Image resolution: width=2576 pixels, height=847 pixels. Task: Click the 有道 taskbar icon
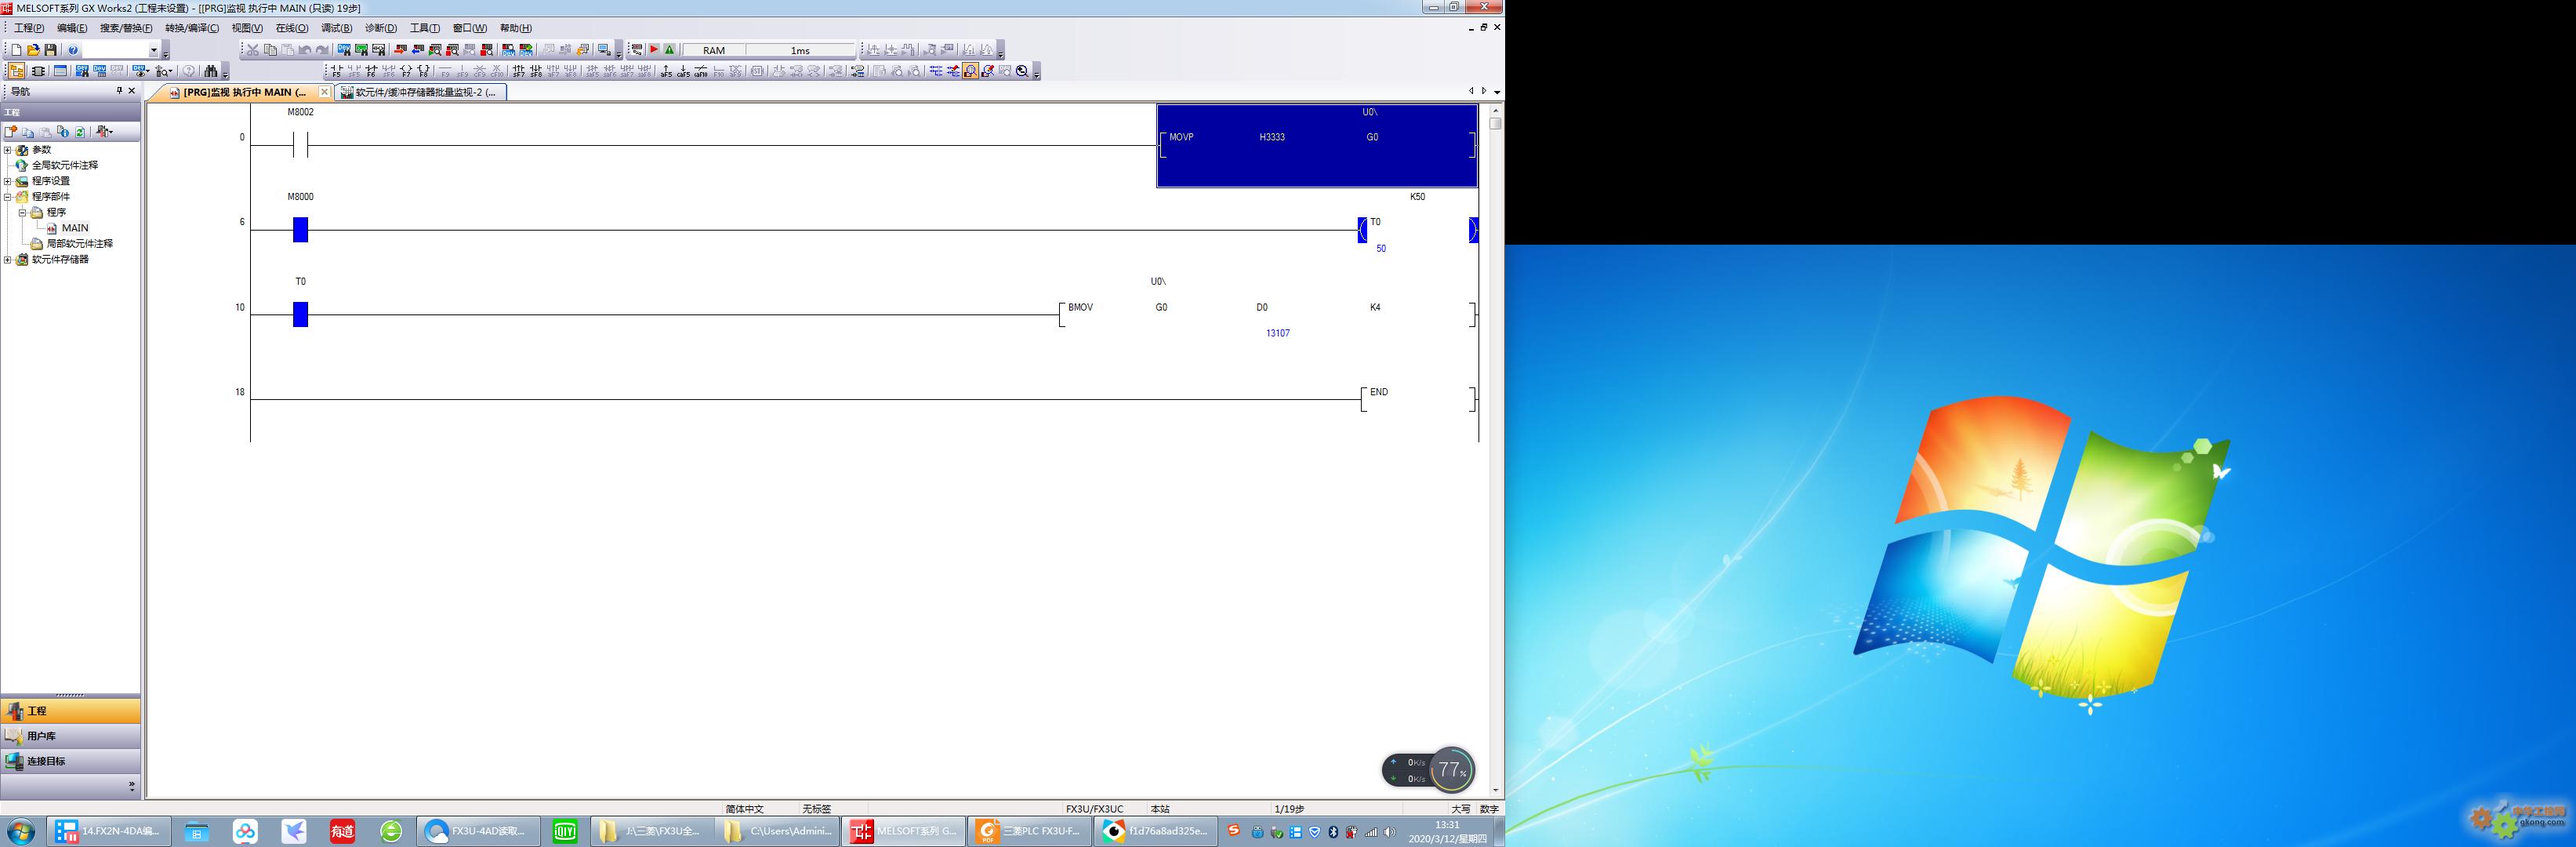pyautogui.click(x=342, y=831)
